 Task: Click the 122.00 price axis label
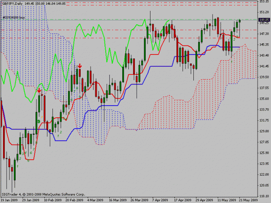click(x=264, y=174)
